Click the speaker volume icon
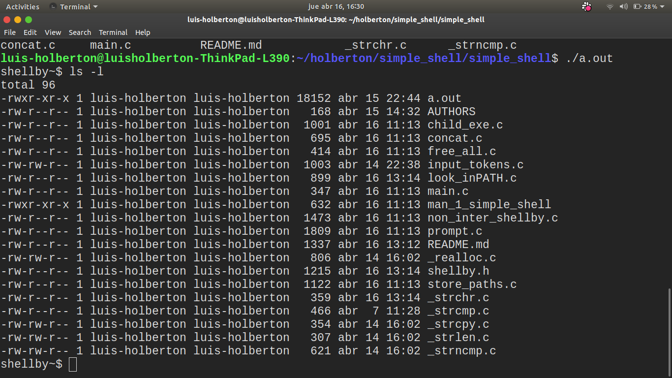The height and width of the screenshot is (378, 672). point(623,6)
